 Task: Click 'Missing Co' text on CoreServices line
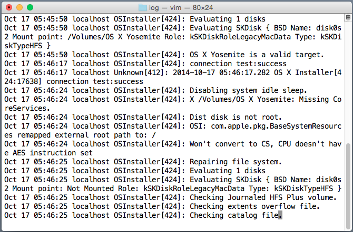coord(320,99)
